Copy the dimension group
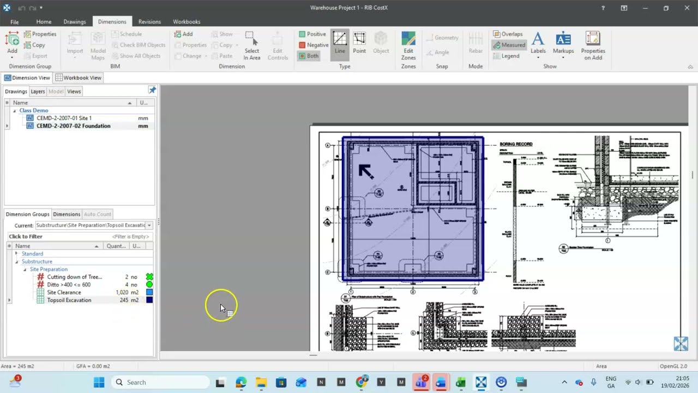 tap(34, 45)
